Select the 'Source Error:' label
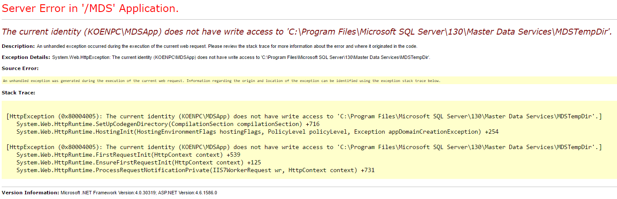Screen dimensions: 617x199 20,68
